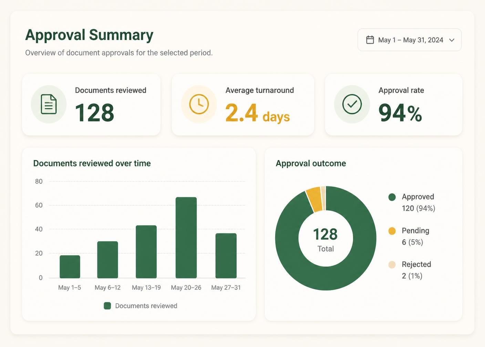
Task: Click the Approval rate card label
Action: (x=401, y=90)
